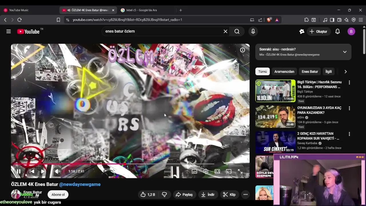The height and width of the screenshot is (206, 366).
Task: Open OYUNUMUZDAN 3 AYDA KAÇ PARA video thumbnail
Action: click(275, 116)
